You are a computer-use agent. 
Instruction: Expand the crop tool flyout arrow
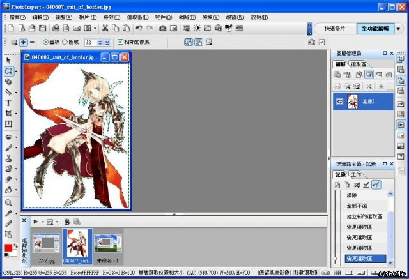tap(16, 114)
